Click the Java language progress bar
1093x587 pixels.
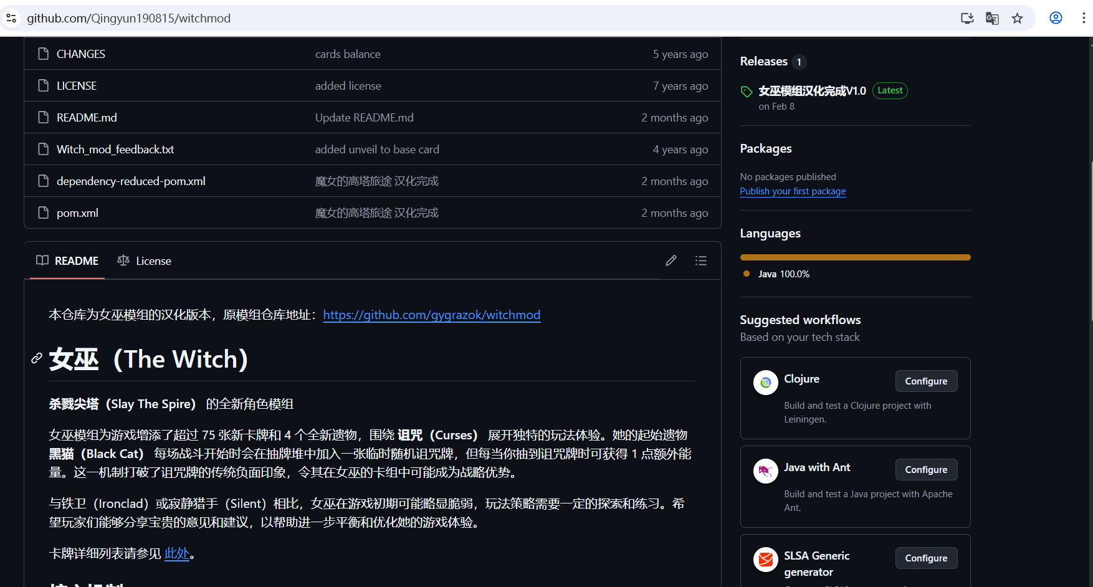tap(855, 257)
